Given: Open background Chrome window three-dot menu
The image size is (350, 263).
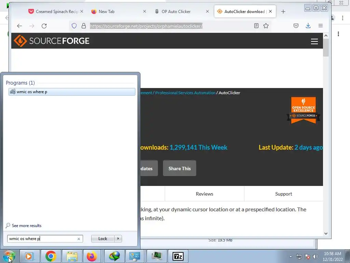Looking at the screenshot, I should [x=342, y=18].
